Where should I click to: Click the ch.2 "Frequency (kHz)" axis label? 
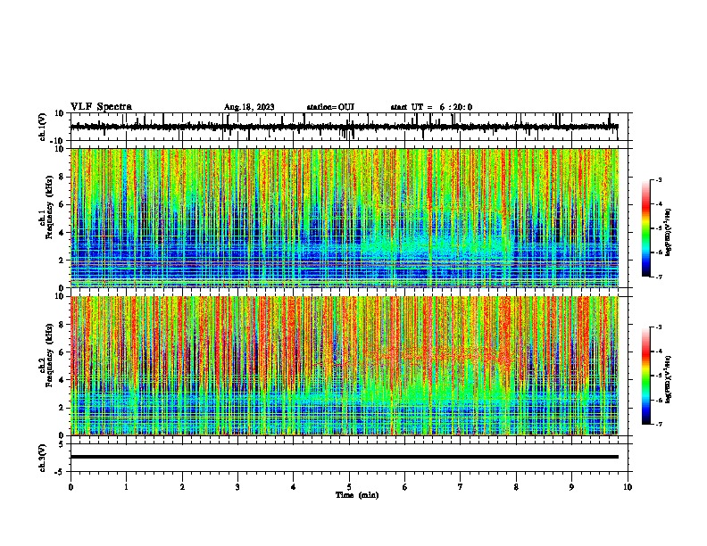coord(48,355)
